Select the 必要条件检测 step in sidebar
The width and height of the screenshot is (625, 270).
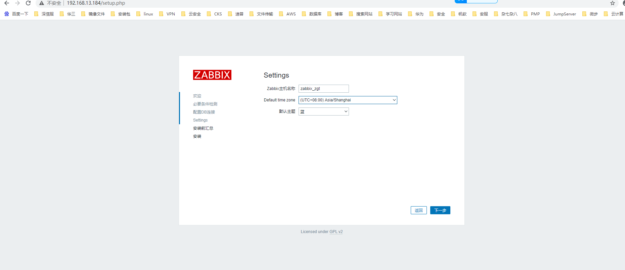[x=205, y=104]
